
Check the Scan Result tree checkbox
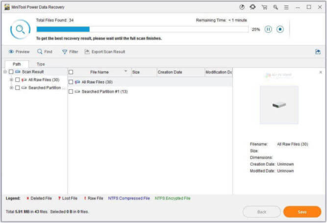tap(11, 72)
